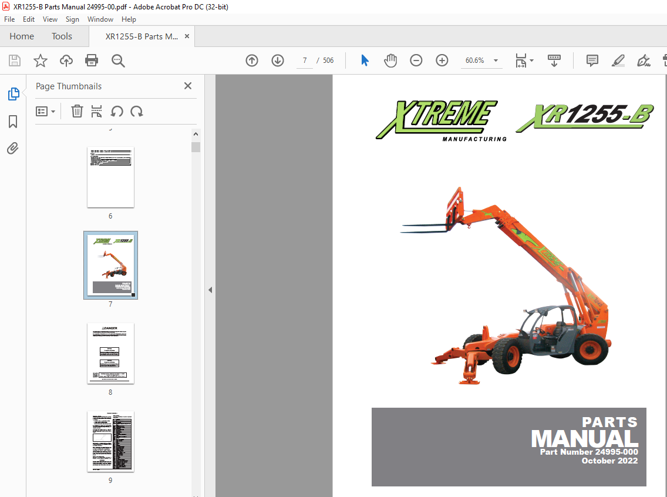The width and height of the screenshot is (667, 497).
Task: Zoom in with plus icon
Action: [442, 61]
